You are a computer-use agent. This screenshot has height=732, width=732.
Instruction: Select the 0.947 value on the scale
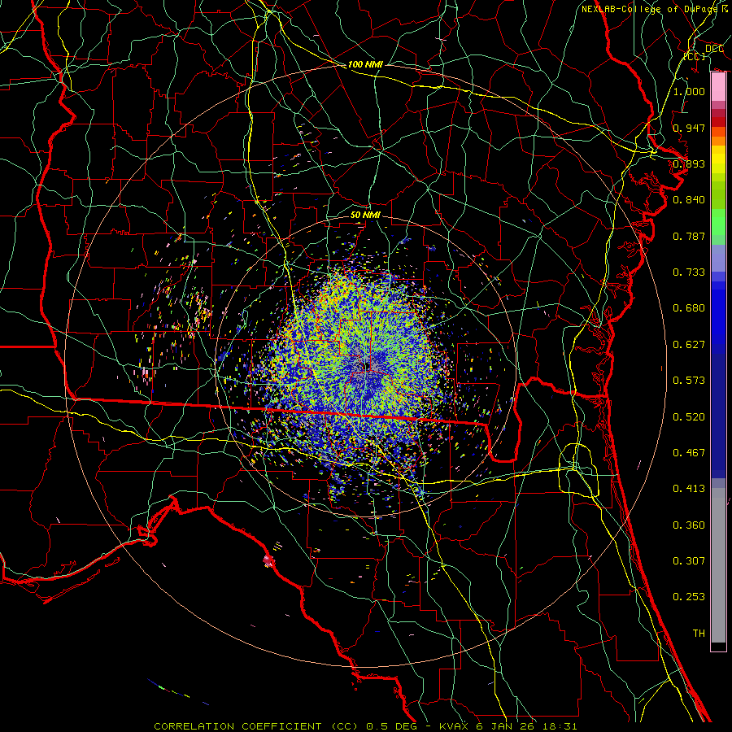point(689,128)
